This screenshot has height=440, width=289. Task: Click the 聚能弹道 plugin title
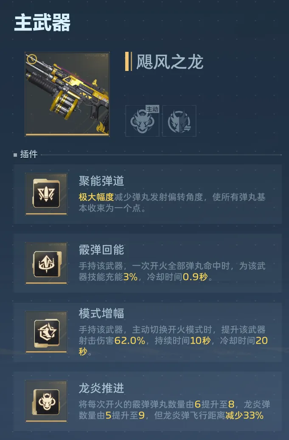coord(101,181)
